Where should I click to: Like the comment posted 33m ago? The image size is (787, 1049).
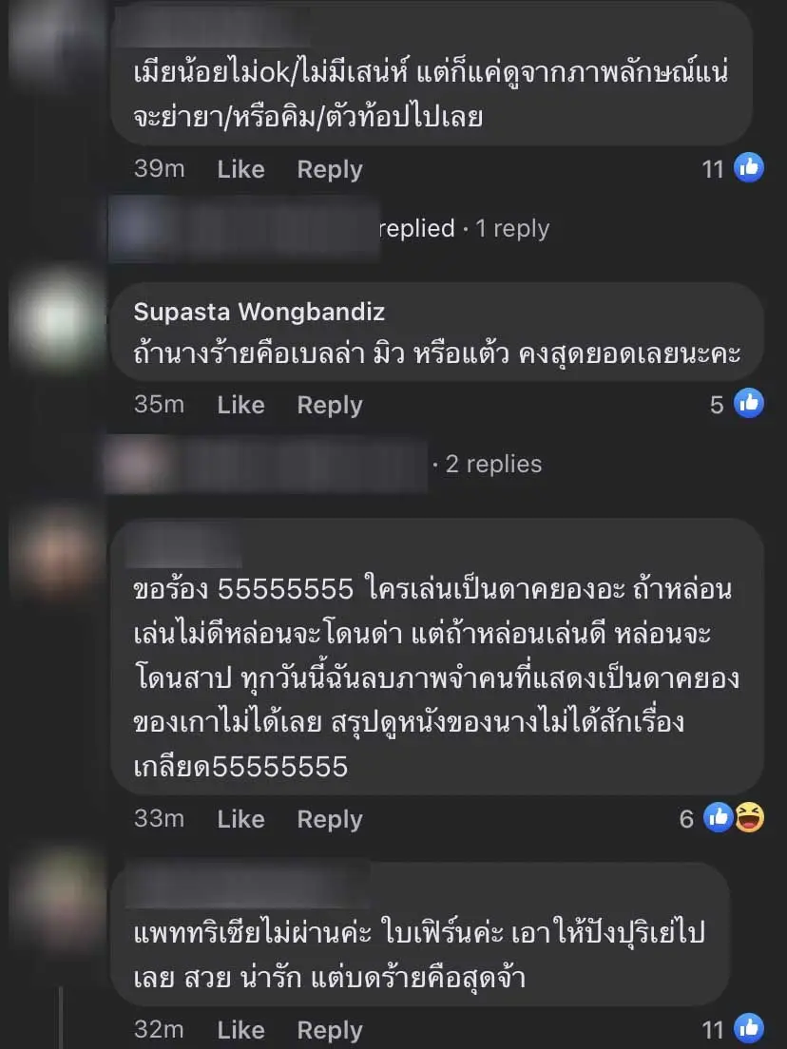click(x=240, y=819)
